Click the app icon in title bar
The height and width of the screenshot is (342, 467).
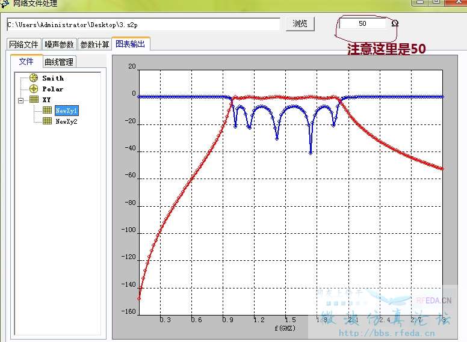coord(5,4)
